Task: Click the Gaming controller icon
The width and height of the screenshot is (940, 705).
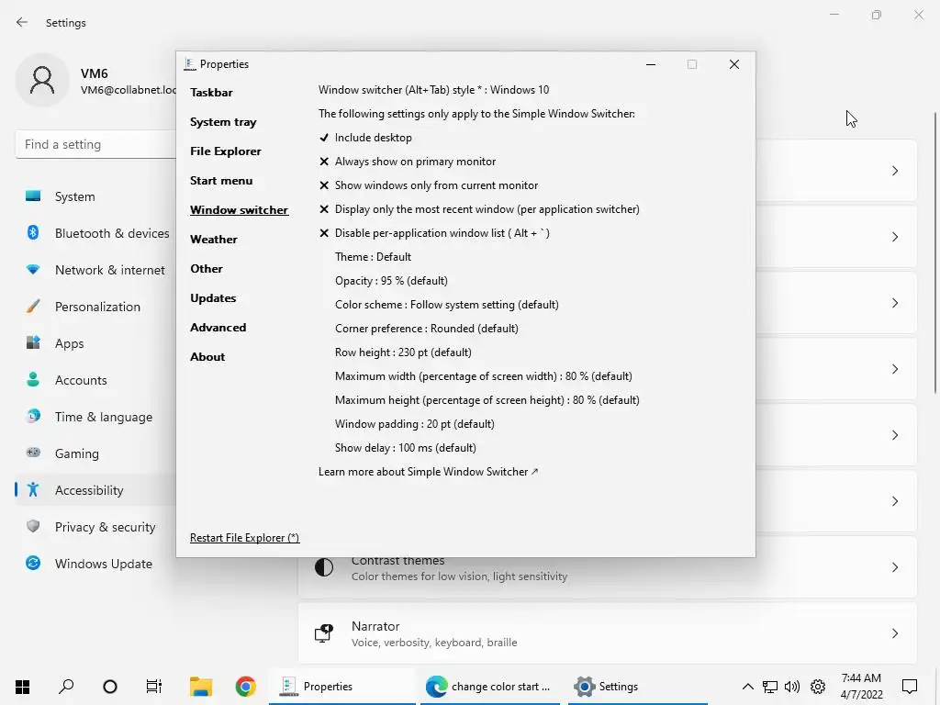Action: point(33,453)
